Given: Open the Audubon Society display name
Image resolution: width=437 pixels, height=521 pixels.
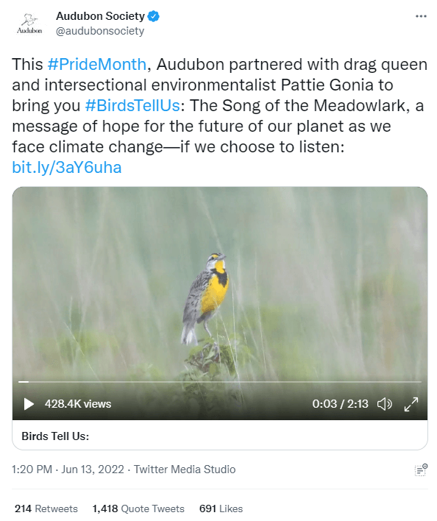Looking at the screenshot, I should point(100,16).
